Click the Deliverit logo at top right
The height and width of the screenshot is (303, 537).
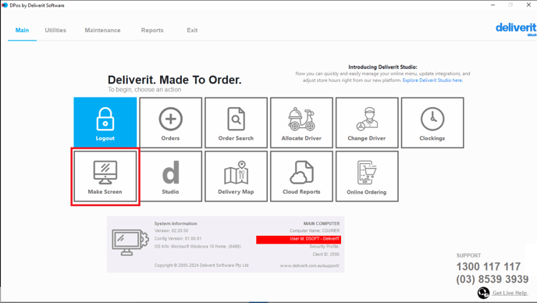tap(516, 28)
